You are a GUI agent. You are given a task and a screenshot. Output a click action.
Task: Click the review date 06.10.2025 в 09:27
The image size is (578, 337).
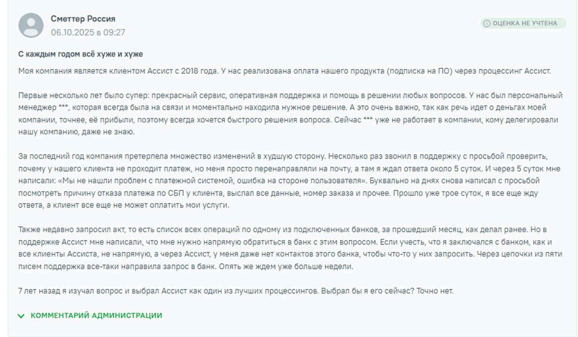(88, 32)
